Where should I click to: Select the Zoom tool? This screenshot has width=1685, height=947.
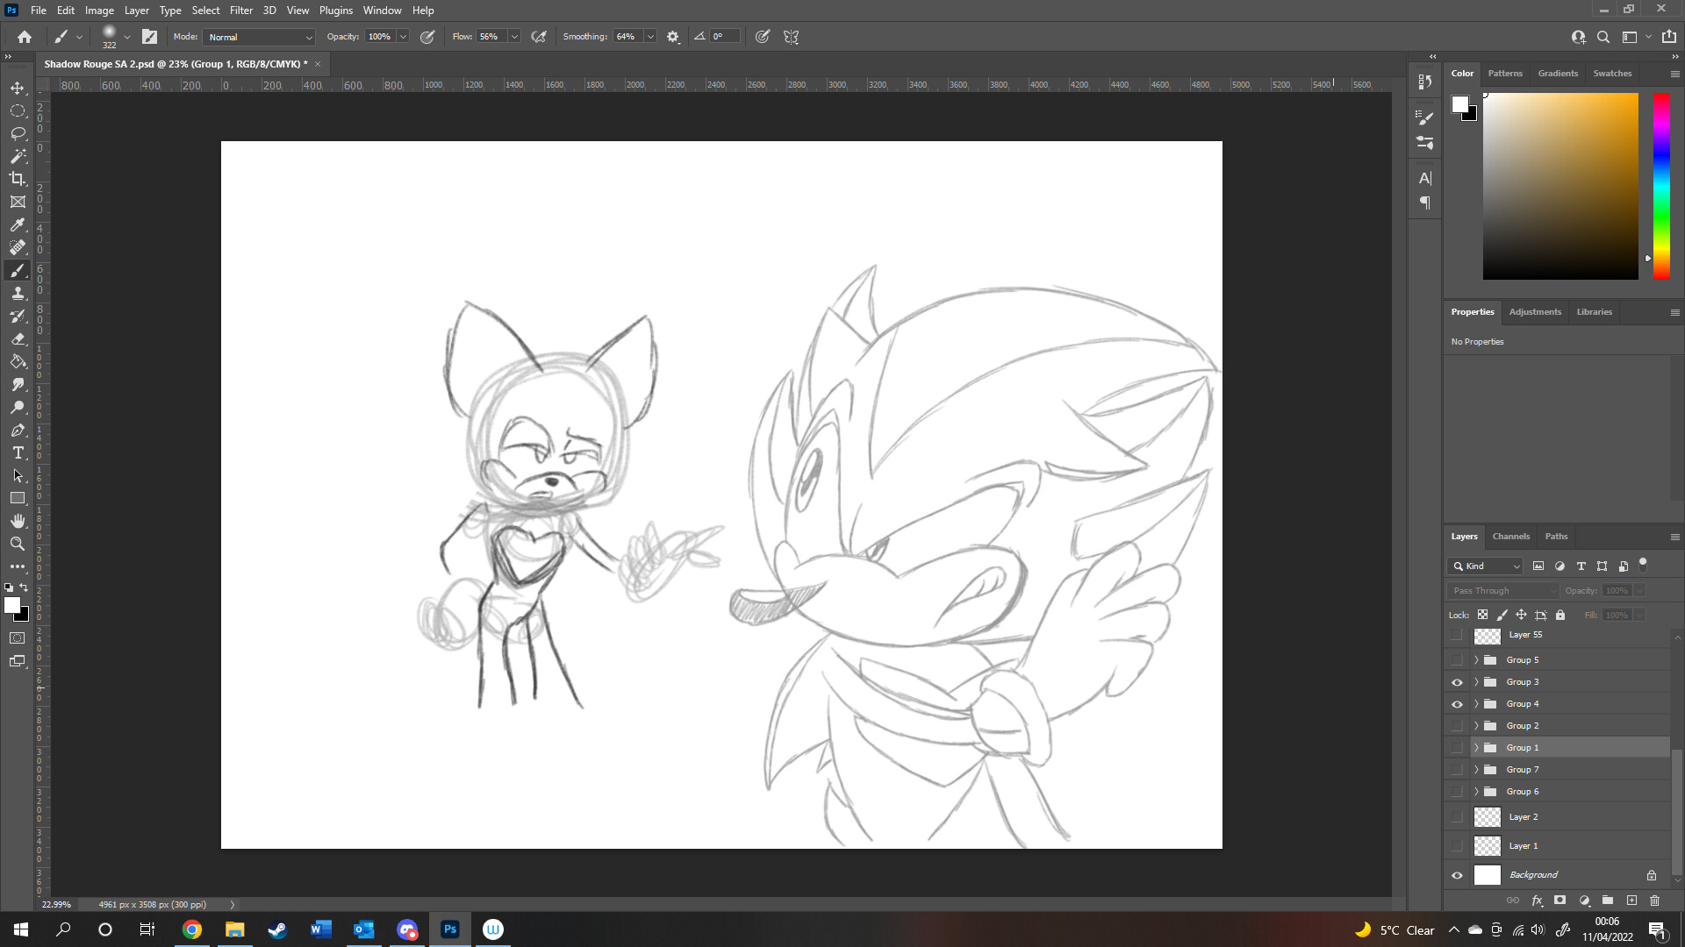pyautogui.click(x=18, y=544)
